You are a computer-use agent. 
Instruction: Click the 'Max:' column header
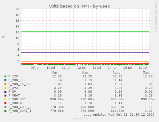[x=147, y=73]
